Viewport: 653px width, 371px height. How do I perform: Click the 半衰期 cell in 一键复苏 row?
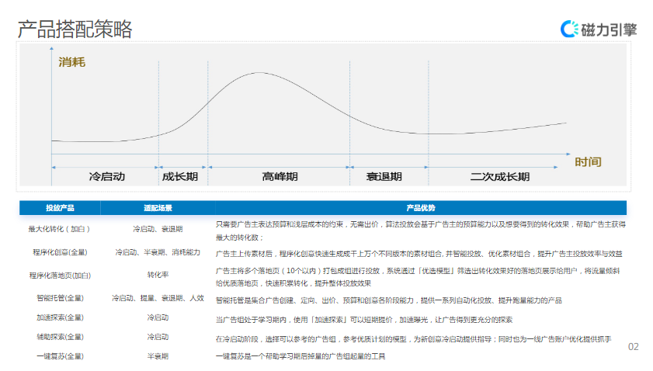click(158, 356)
